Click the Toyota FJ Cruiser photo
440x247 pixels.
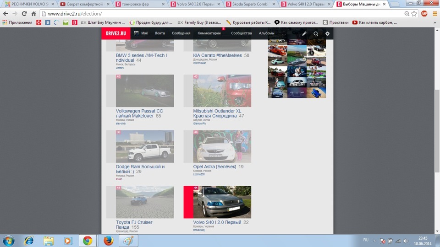pyautogui.click(x=145, y=202)
